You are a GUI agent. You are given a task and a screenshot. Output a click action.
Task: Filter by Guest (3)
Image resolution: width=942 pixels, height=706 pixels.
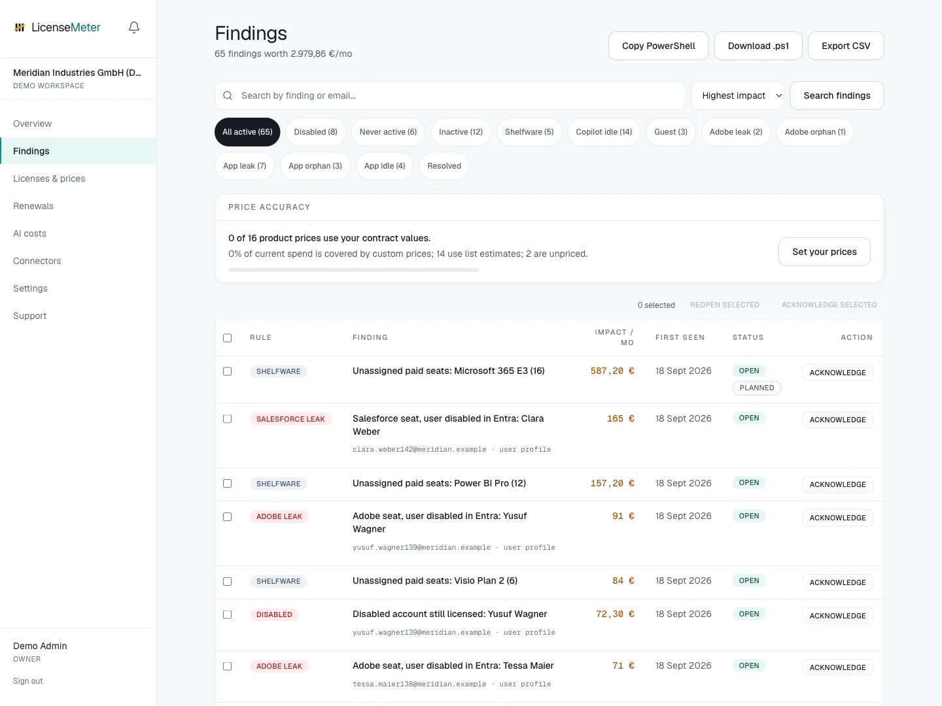pos(671,132)
